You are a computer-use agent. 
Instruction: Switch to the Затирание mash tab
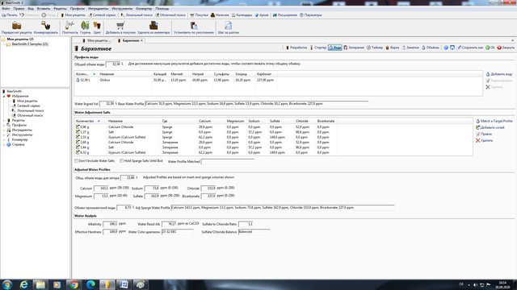354,48
